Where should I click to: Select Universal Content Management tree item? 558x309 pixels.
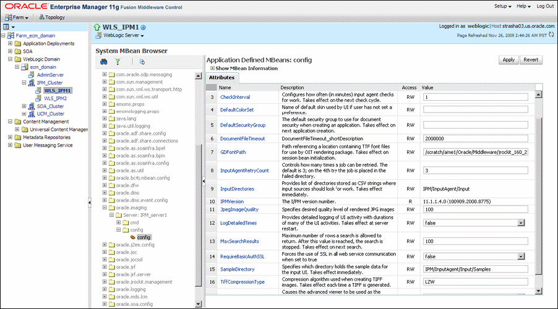(59, 129)
